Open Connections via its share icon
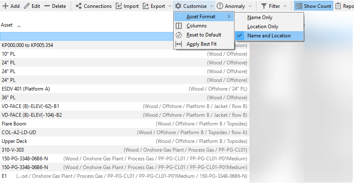 (78, 6)
